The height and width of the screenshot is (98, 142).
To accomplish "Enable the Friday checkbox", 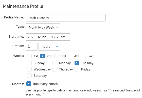I will pyautogui.click(x=77, y=69).
